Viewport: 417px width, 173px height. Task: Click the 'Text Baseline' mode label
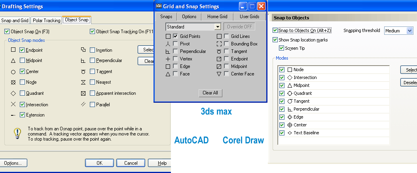coord(306,133)
